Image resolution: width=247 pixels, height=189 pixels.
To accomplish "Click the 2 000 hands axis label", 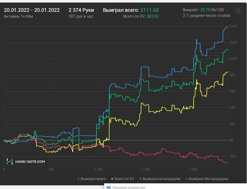I will tap(193, 170).
